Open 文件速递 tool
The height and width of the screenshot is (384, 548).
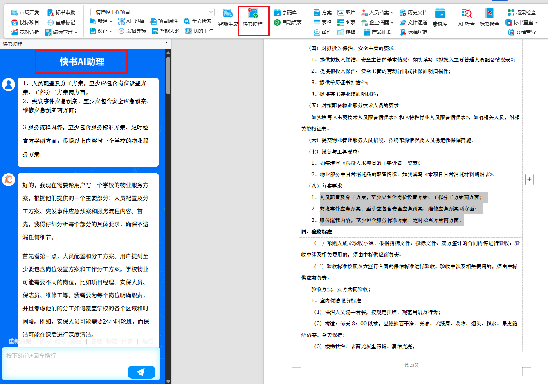click(413, 22)
